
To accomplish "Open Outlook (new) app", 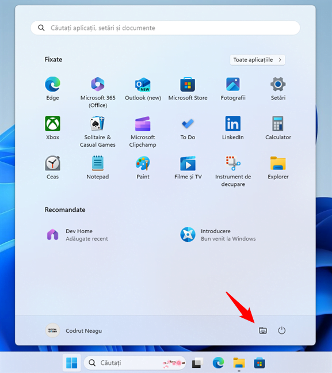I will tap(143, 89).
